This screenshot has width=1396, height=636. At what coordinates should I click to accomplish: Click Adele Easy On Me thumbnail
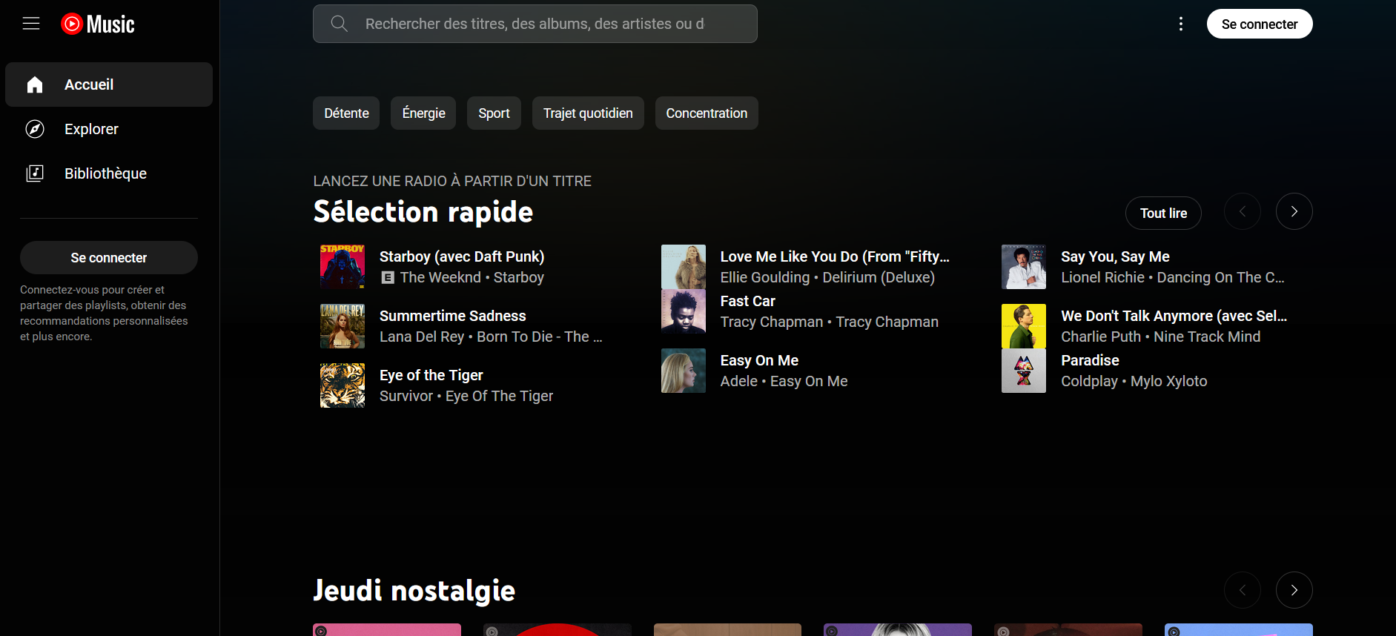(x=683, y=371)
